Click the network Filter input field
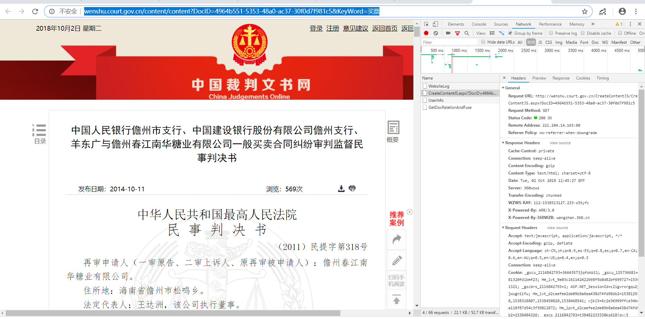This screenshot has width=645, height=319. 449,42
